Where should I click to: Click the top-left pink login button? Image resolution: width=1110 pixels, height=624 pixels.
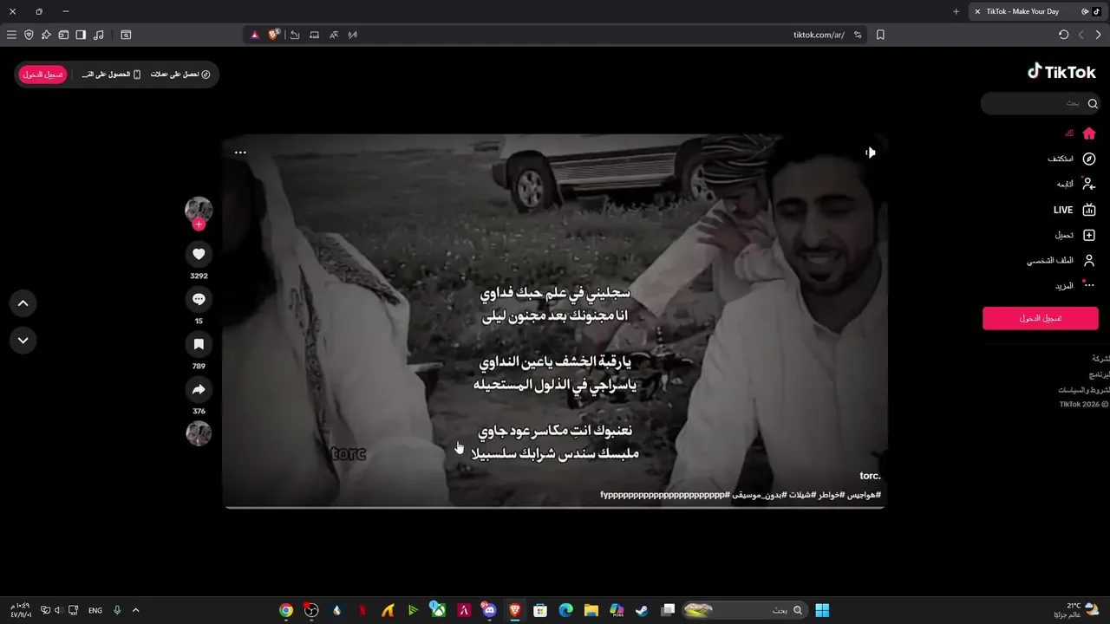coord(42,75)
